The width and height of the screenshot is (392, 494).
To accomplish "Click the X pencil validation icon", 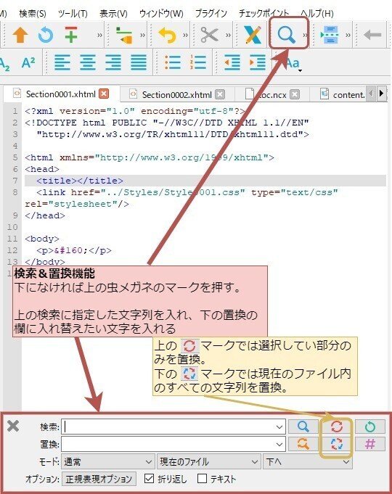I will pyautogui.click(x=253, y=35).
